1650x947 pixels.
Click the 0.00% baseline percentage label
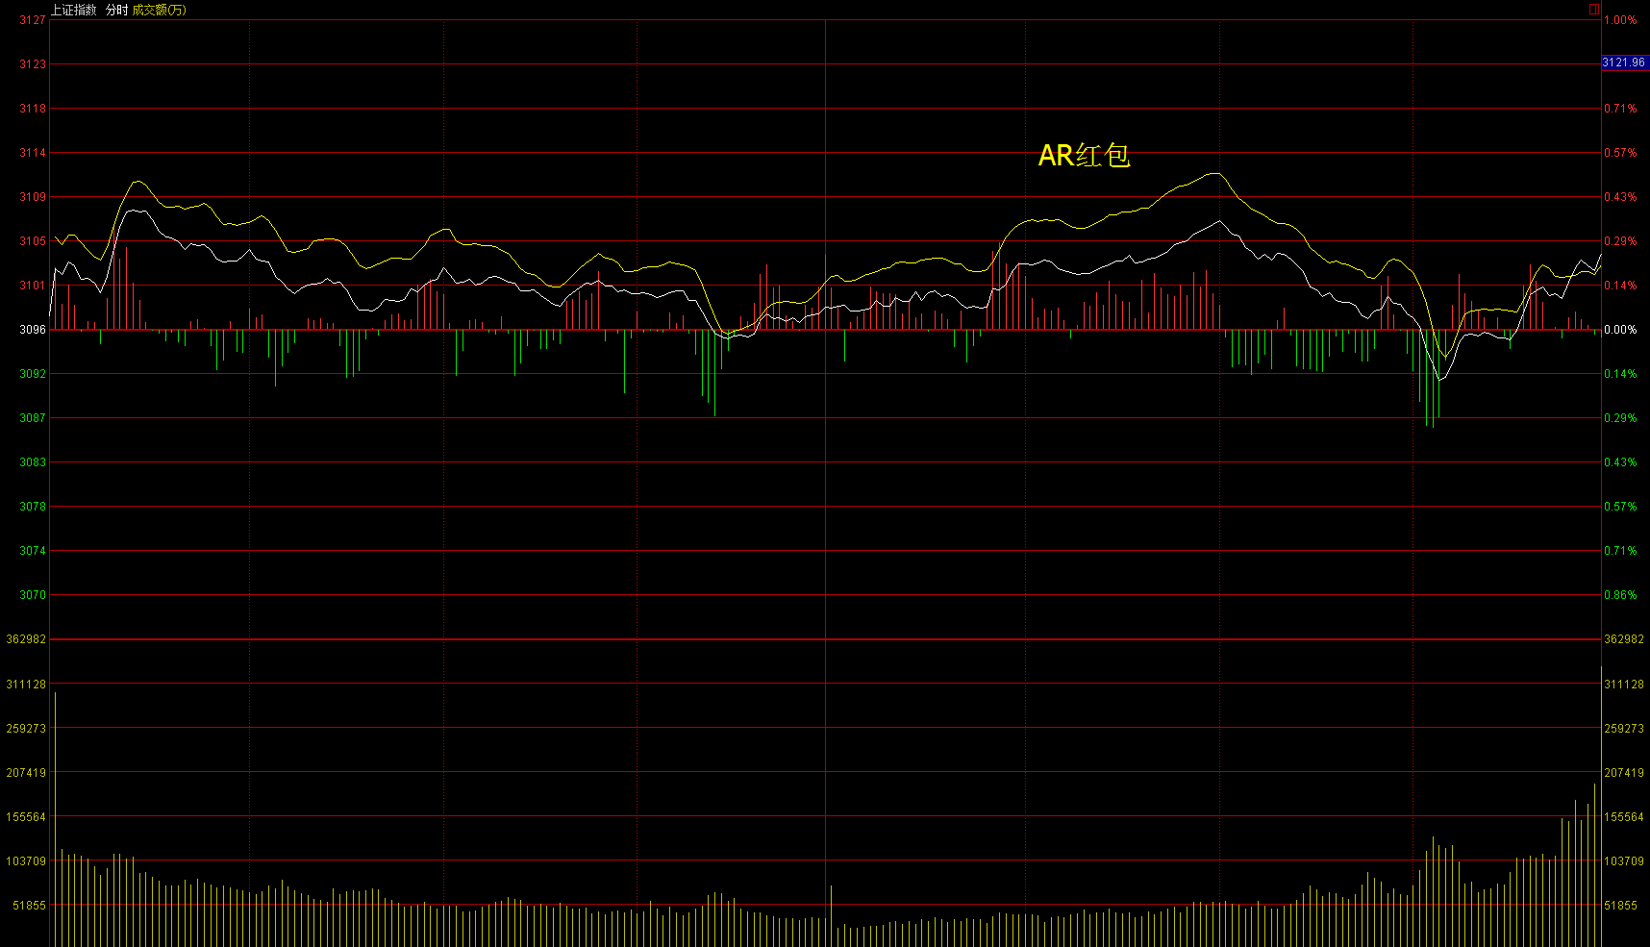[x=1620, y=330]
